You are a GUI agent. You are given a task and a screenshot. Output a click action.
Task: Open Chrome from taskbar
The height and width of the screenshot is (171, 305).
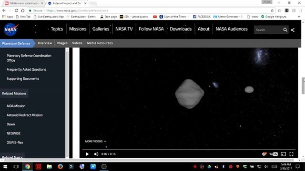click(28, 167)
